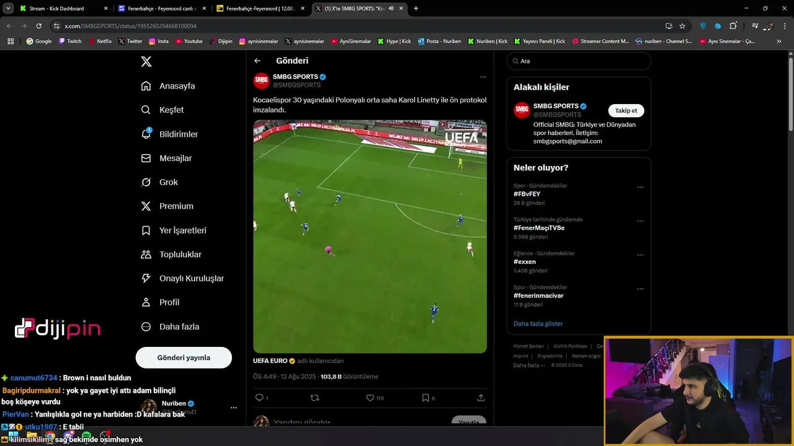794x446 pixels.
Task: Open the Posta - Nuriben bookmark
Action: [x=439, y=41]
